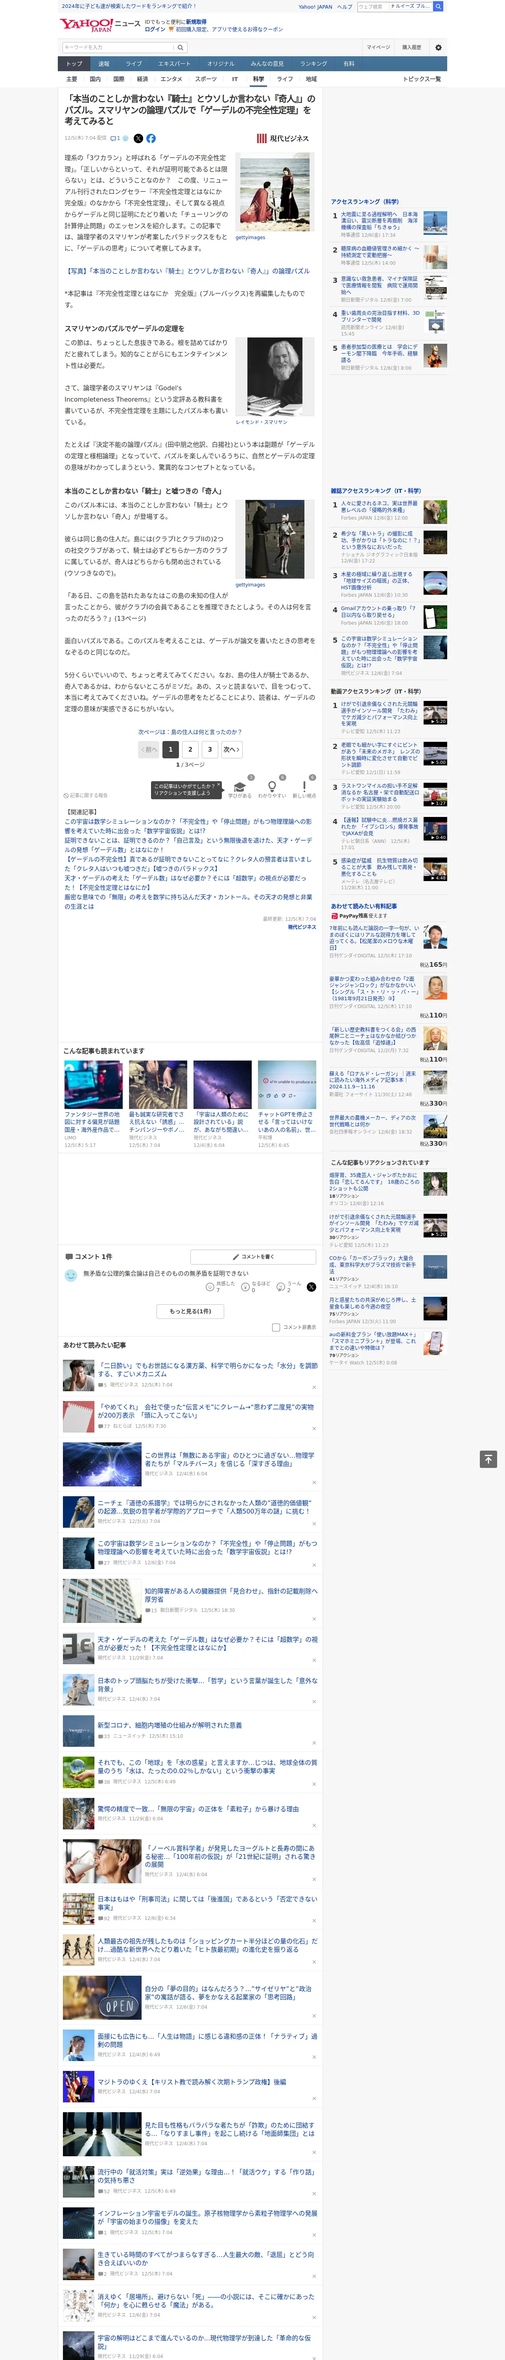Open settings with the gear icon
This screenshot has height=2360, width=505.
tap(437, 48)
